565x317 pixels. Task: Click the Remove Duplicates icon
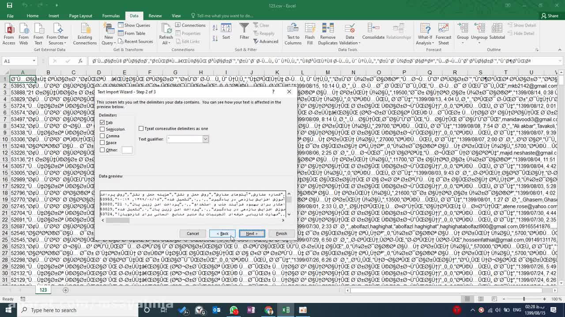[x=328, y=29]
